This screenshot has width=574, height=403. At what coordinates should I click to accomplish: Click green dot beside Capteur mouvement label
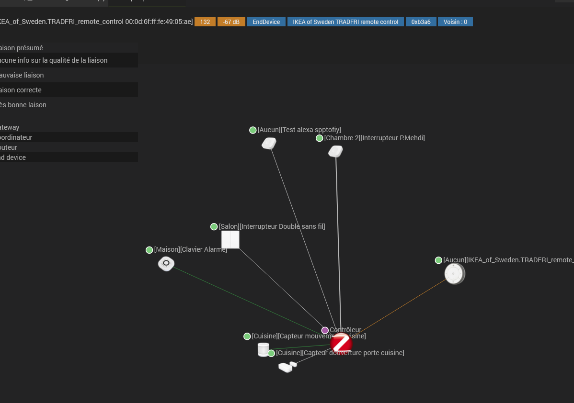tap(247, 336)
